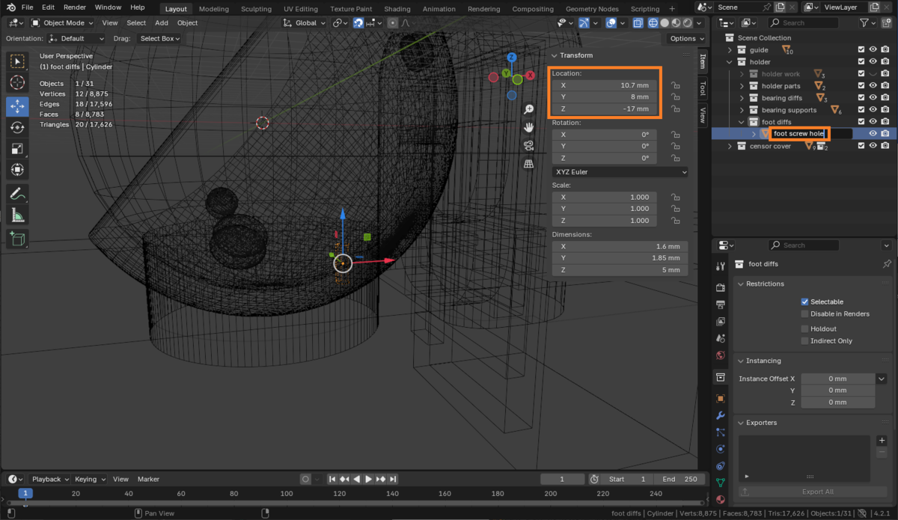Enable Disable in Renders checkbox

[x=805, y=313]
